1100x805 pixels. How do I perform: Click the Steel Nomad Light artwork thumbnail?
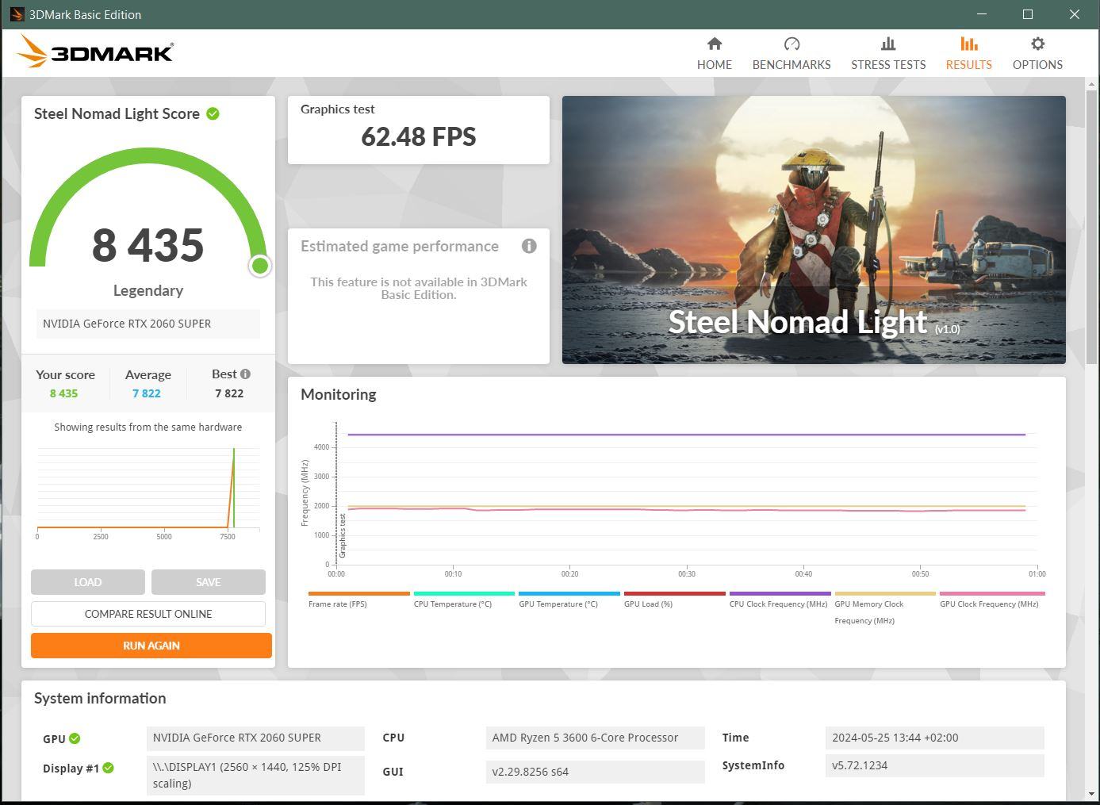click(x=814, y=230)
